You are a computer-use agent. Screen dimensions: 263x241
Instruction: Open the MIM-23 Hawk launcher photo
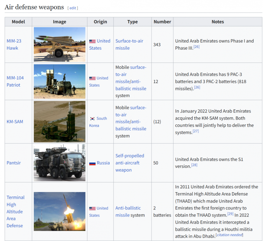point(59,44)
